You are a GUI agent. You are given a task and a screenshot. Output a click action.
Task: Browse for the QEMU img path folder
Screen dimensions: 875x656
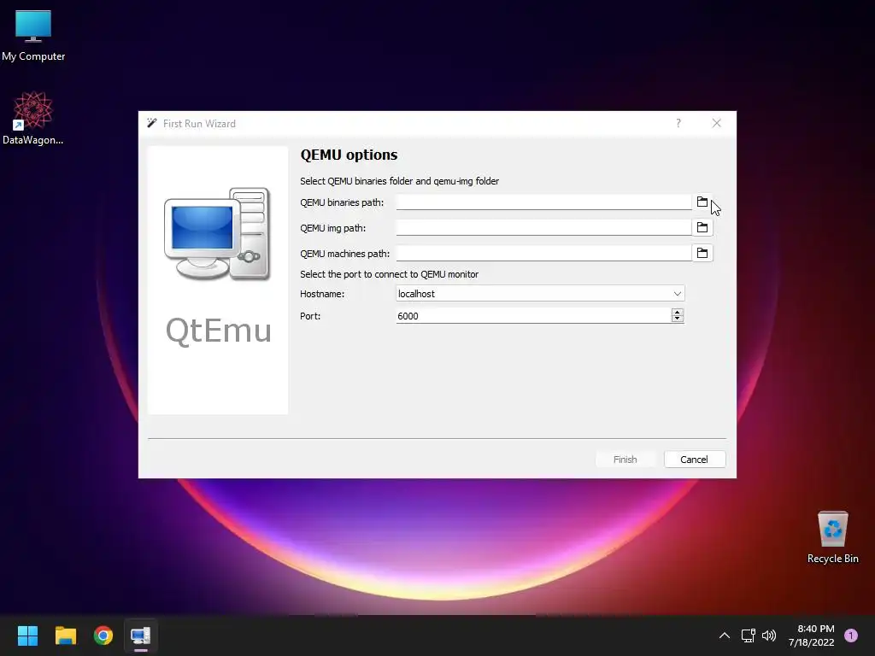702,227
